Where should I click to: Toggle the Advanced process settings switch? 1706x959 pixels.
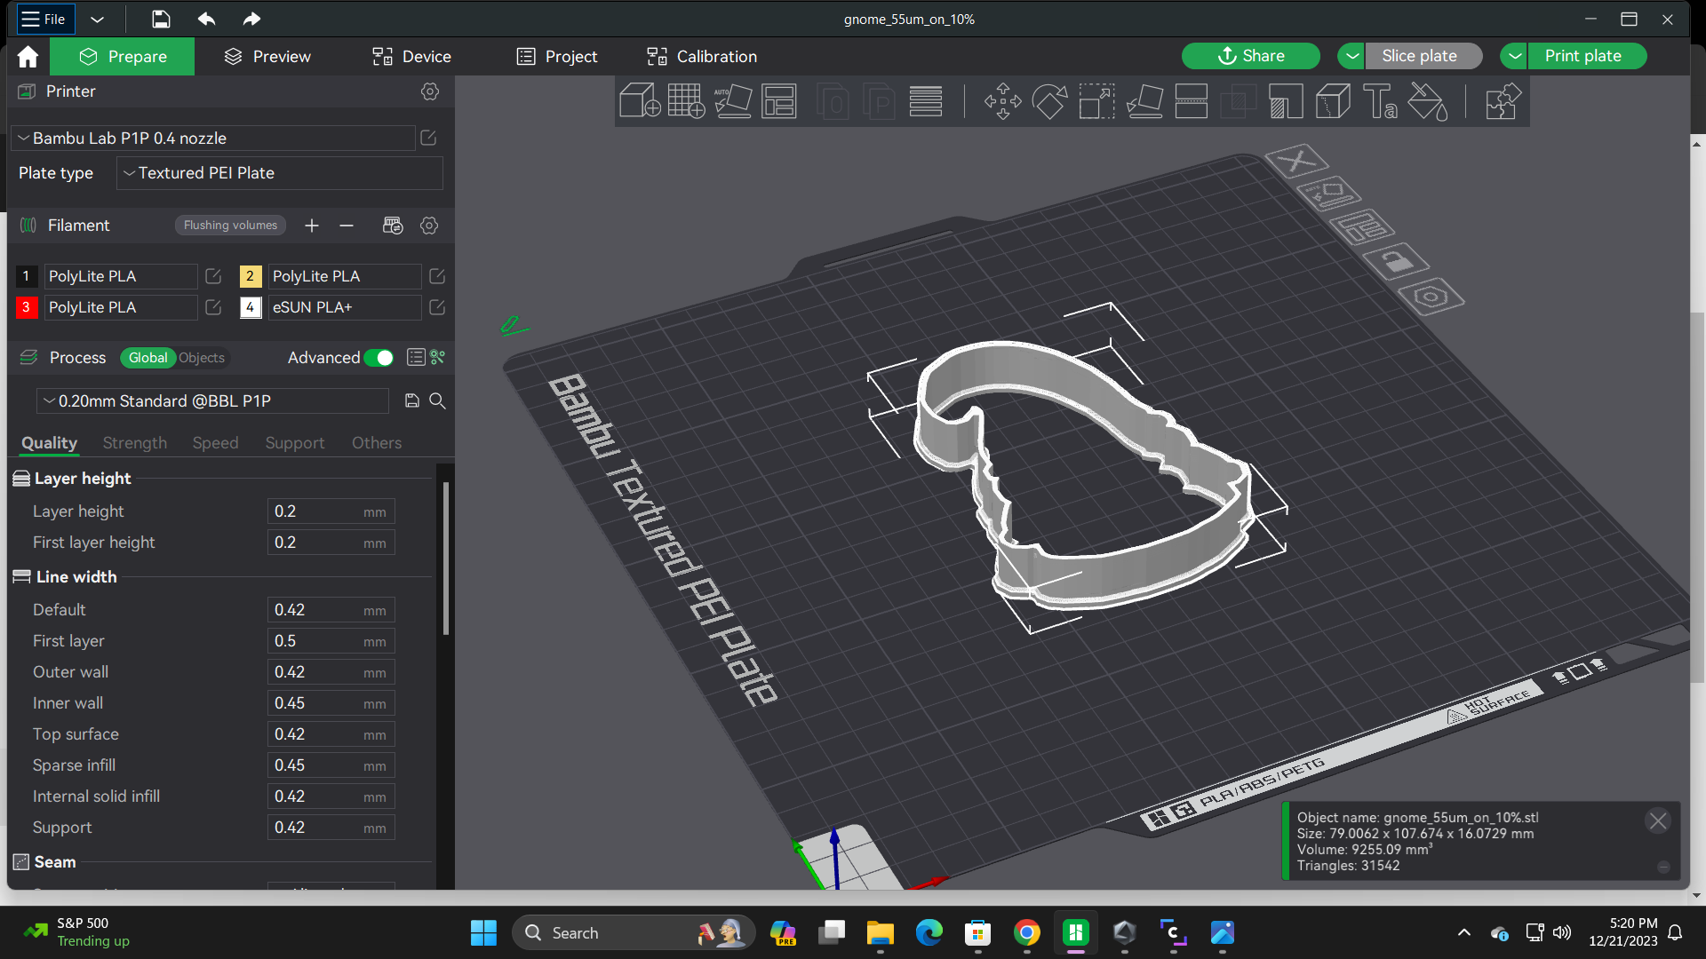[379, 357]
